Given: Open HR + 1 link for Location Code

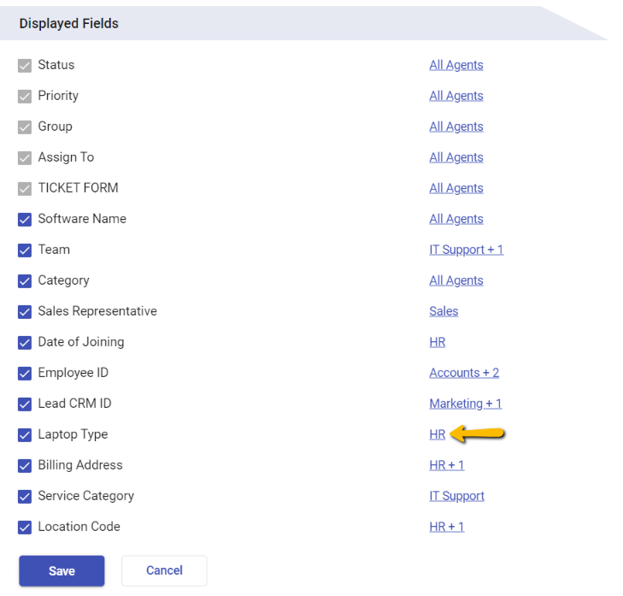Looking at the screenshot, I should pos(447,527).
